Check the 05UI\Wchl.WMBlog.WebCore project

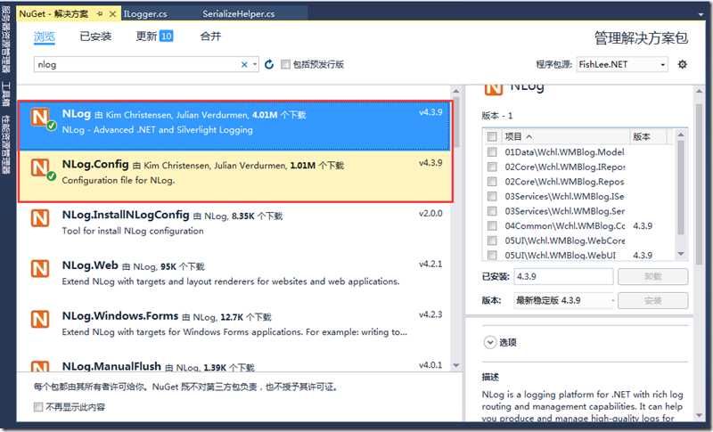[x=492, y=240]
